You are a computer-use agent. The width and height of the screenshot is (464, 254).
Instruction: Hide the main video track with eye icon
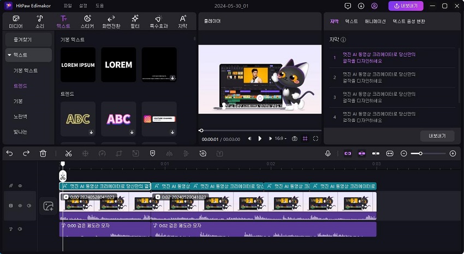(20, 206)
